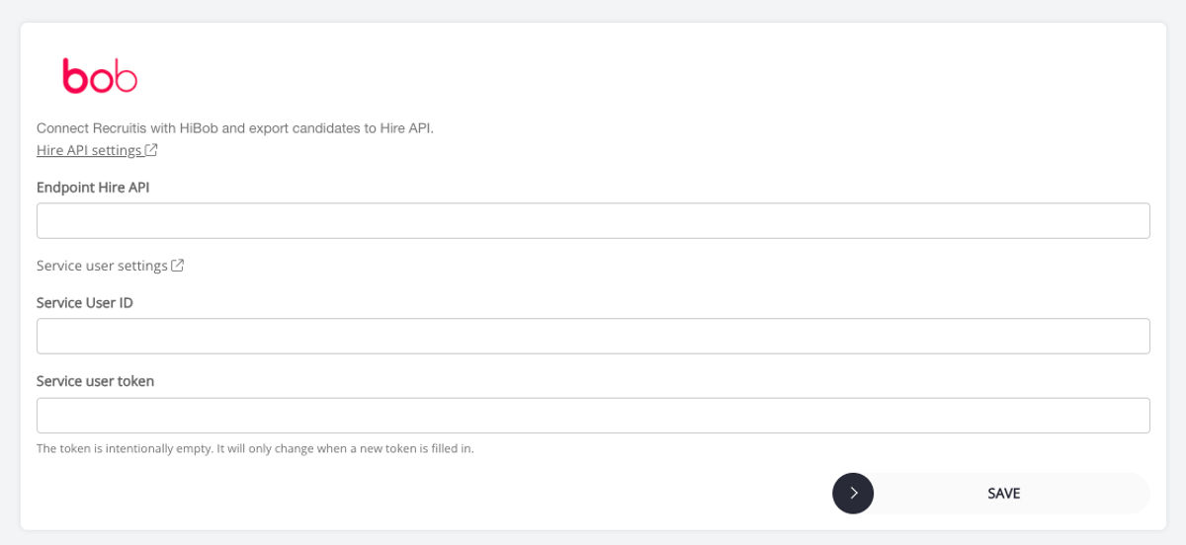Open the Hire API settings link
This screenshot has height=545, width=1186.
[x=89, y=150]
